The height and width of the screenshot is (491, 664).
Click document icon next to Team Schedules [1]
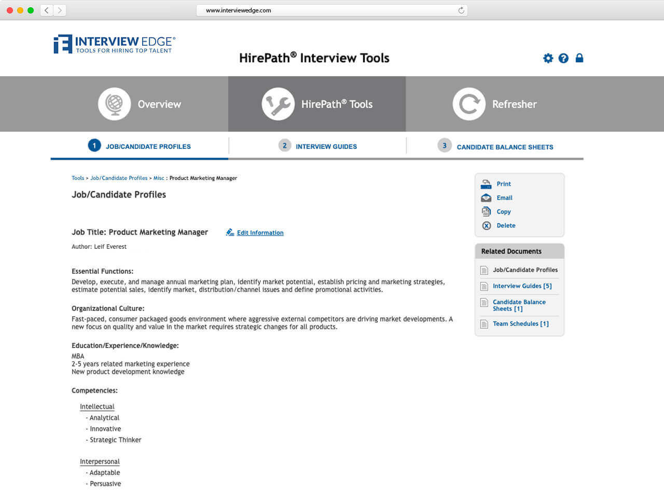tap(484, 324)
